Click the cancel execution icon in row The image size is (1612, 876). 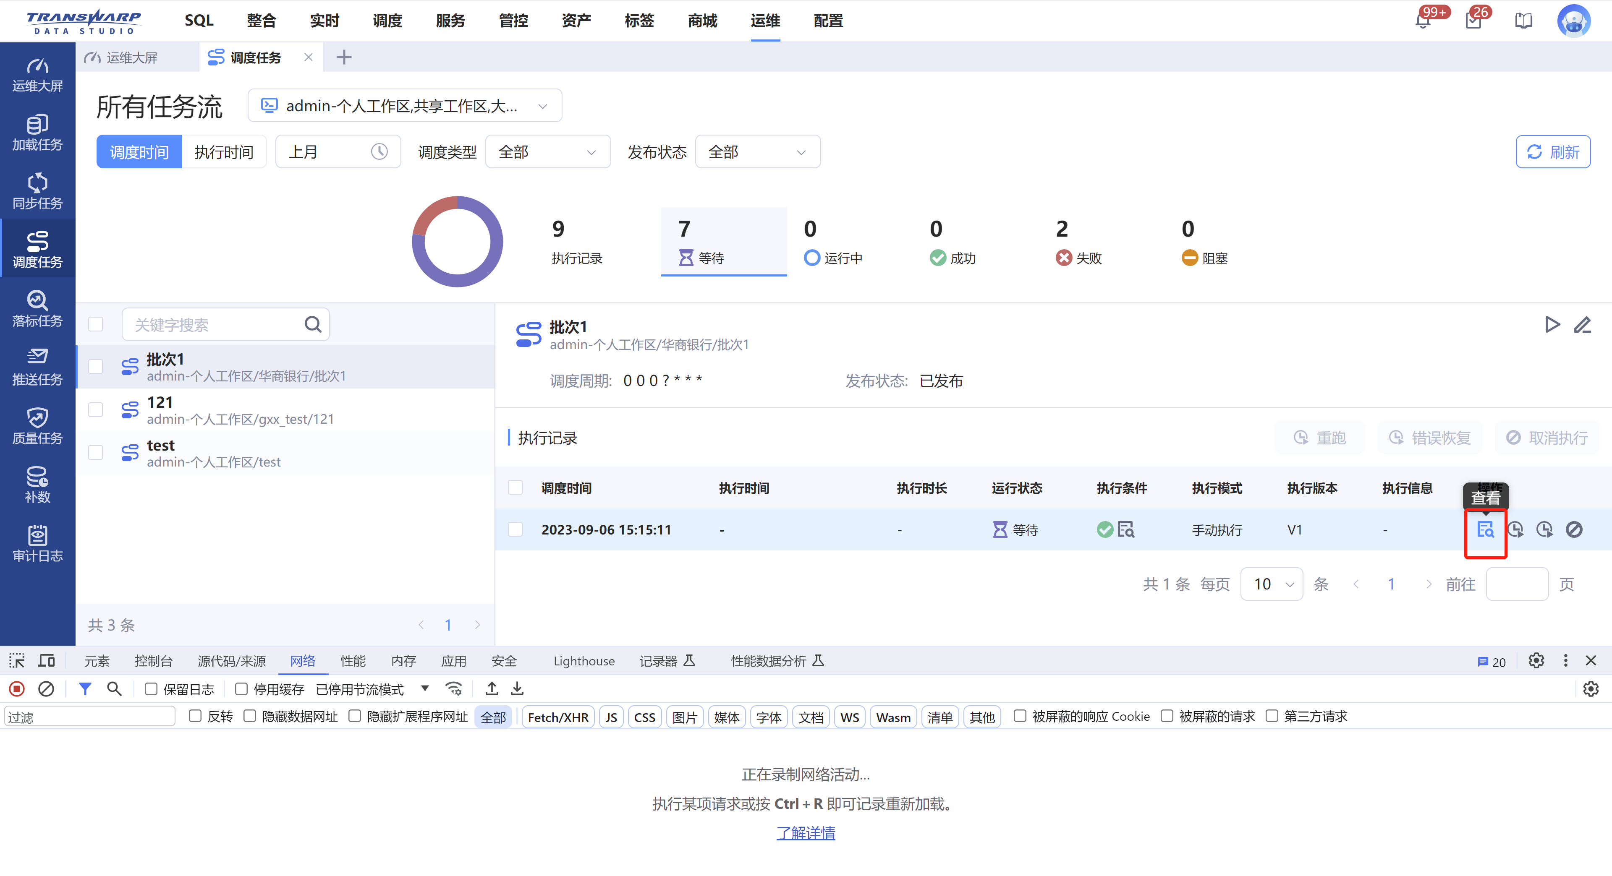point(1574,529)
